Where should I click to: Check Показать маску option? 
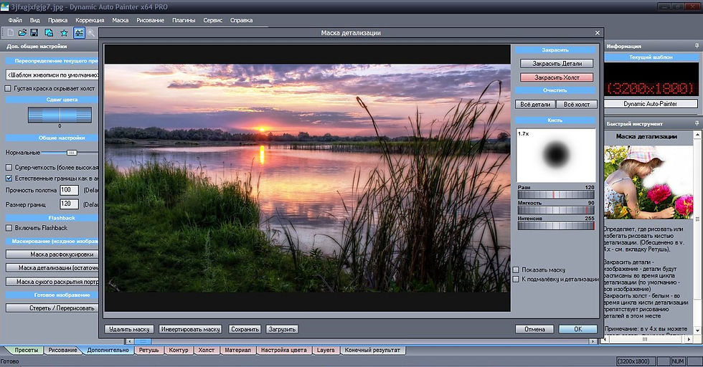point(516,270)
